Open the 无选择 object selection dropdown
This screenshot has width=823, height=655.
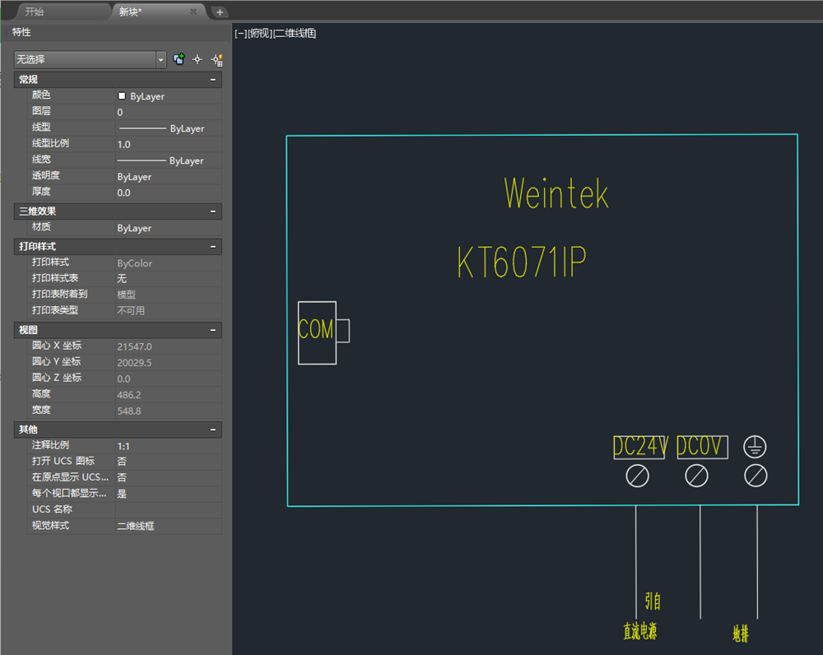click(x=91, y=60)
